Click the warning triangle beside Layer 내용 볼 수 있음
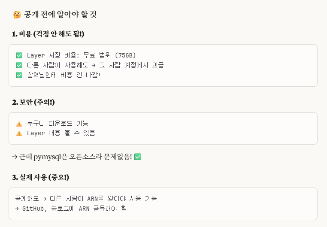This screenshot has height=227, width=327. 19,133
